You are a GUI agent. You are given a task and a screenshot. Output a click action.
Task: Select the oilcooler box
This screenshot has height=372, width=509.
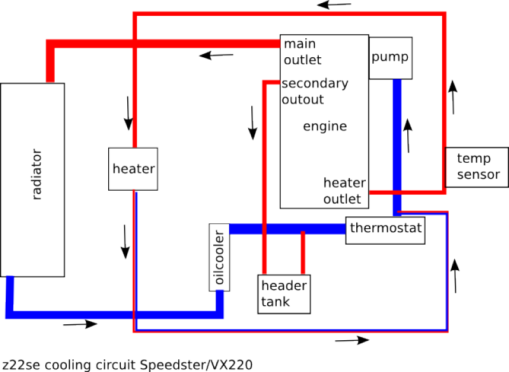(220, 256)
